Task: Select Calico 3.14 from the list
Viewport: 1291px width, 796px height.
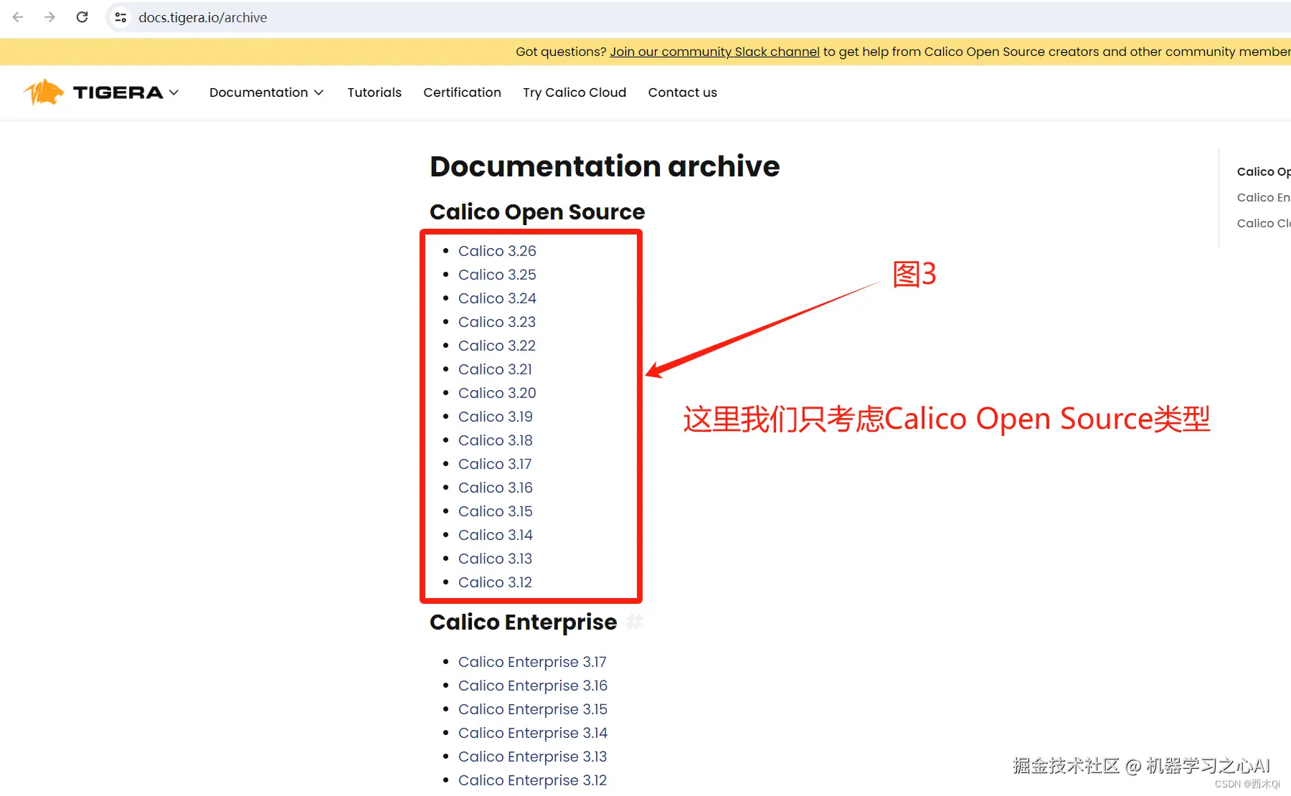Action: (496, 535)
